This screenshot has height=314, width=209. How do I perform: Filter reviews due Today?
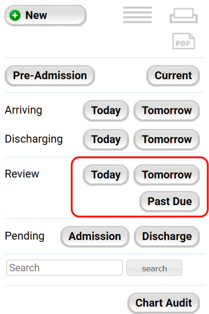106,175
